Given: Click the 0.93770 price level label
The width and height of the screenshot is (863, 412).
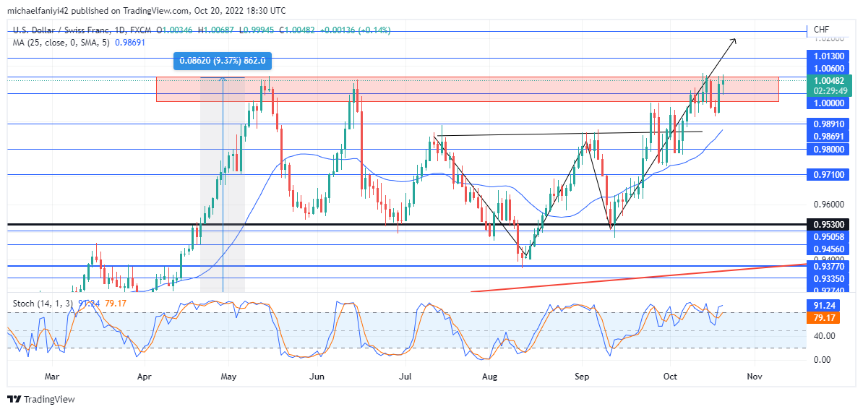Looking at the screenshot, I should [x=829, y=266].
